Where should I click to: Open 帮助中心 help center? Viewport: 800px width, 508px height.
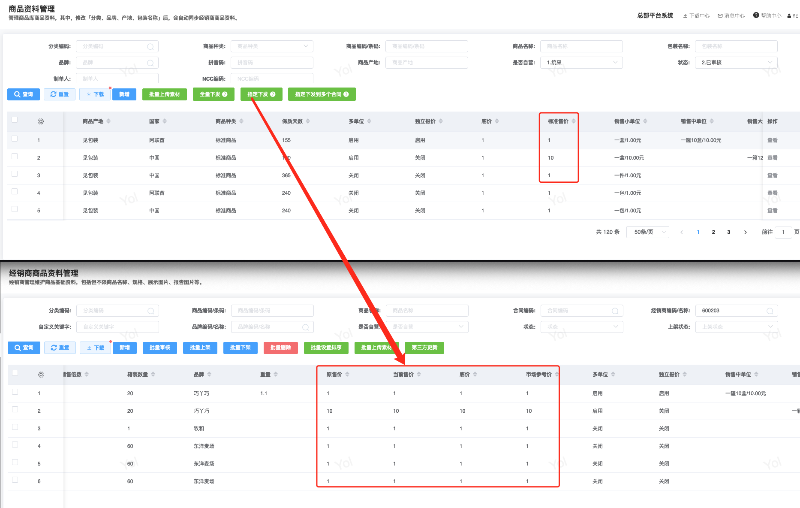coord(767,15)
